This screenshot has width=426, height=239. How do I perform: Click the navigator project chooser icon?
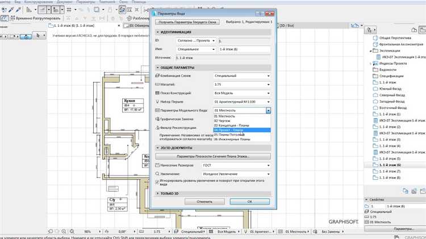[370, 30]
